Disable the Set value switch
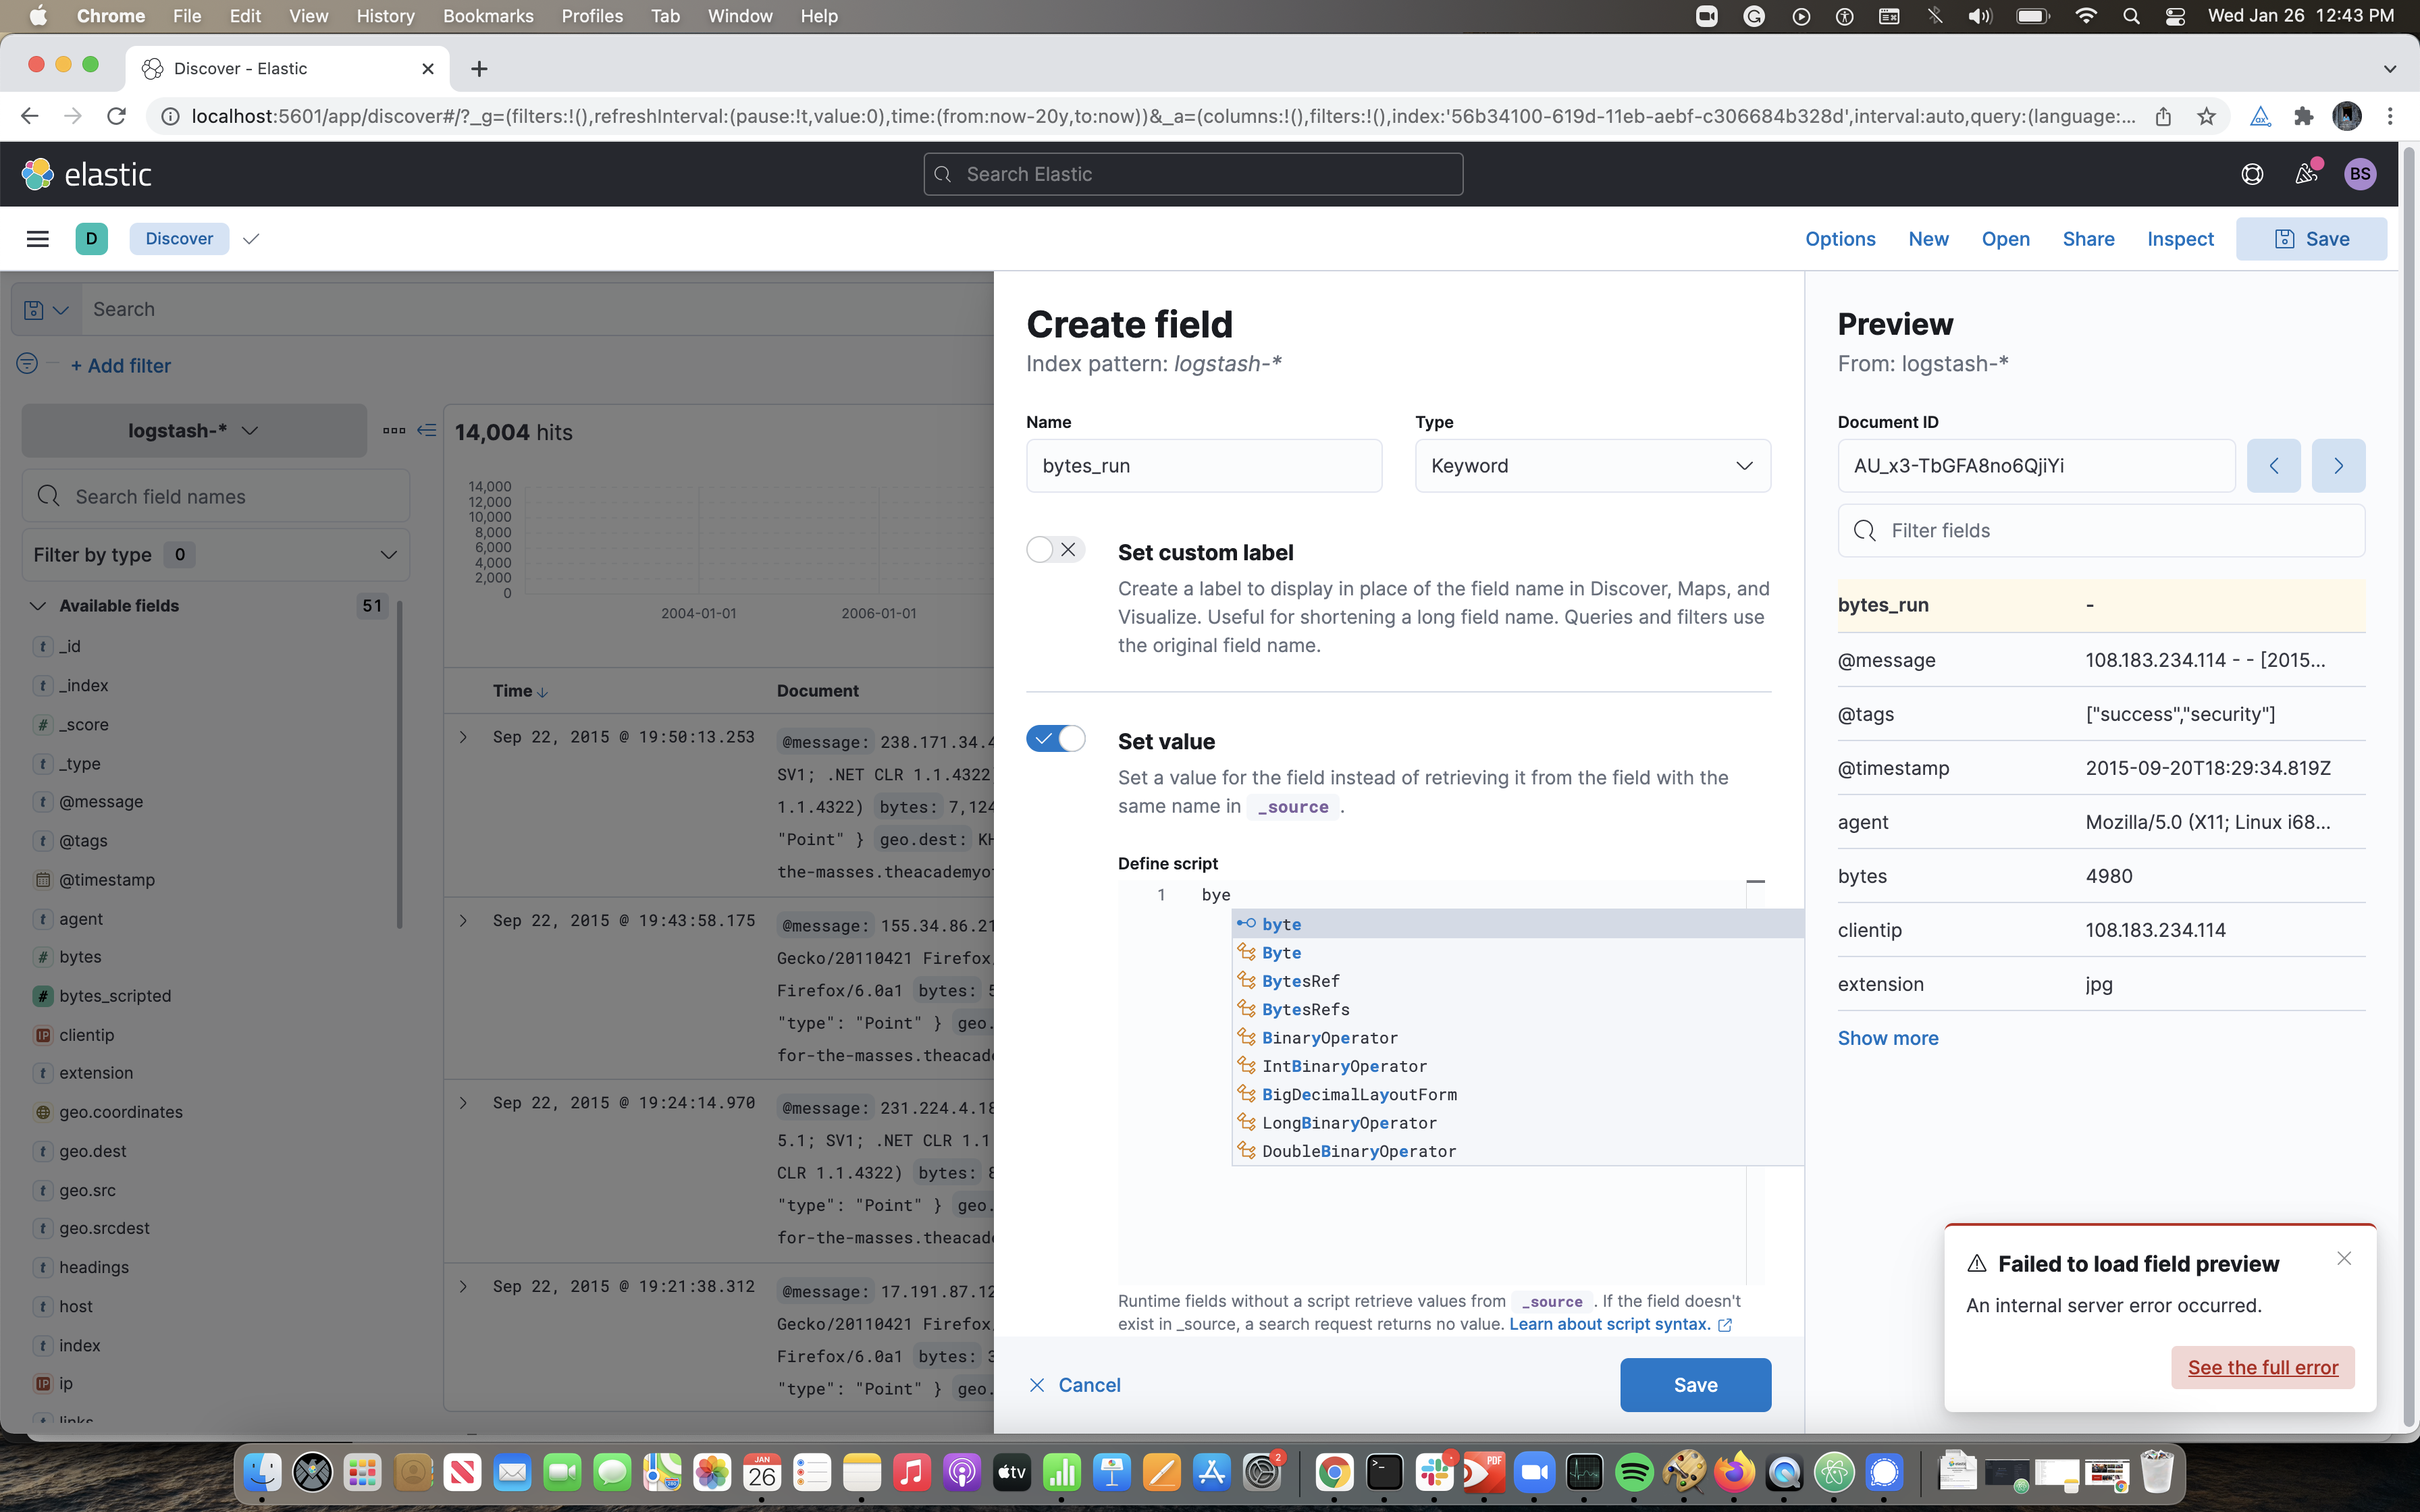The height and width of the screenshot is (1512, 2420). point(1055,739)
